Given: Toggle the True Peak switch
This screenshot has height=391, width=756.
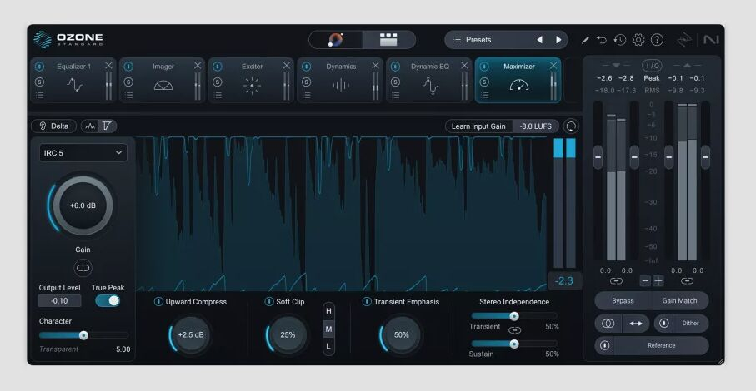Looking at the screenshot, I should (108, 300).
